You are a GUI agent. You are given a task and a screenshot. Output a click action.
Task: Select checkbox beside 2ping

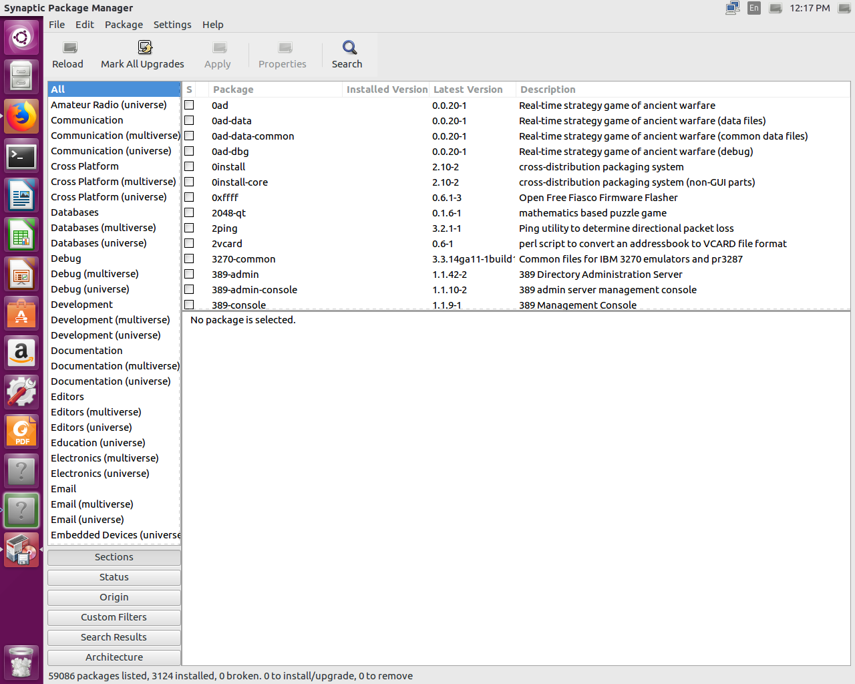tap(189, 228)
